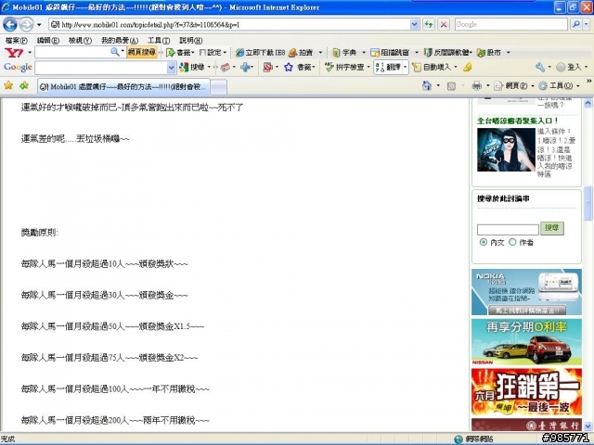Screen dimensions: 594x445
Task: Click the scrollbar down arrow
Action: 588,426
